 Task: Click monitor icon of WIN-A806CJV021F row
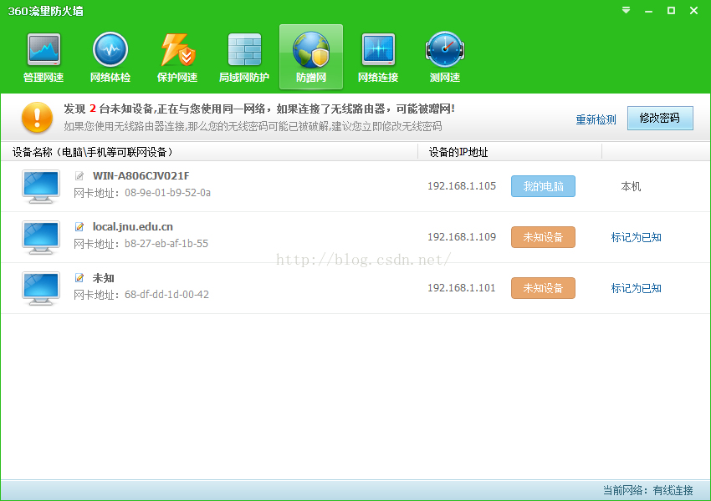pos(41,186)
